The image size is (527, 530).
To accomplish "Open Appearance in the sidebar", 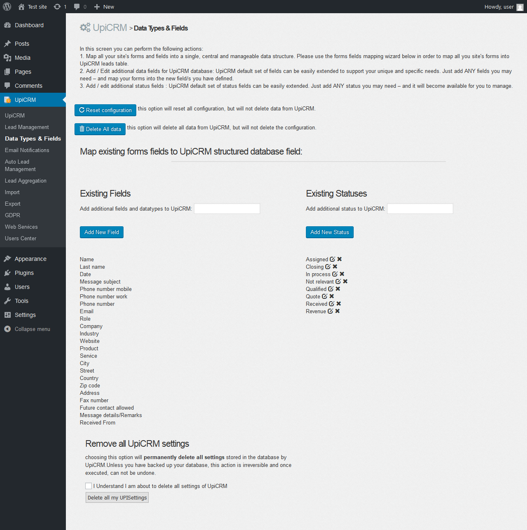I will pyautogui.click(x=33, y=259).
